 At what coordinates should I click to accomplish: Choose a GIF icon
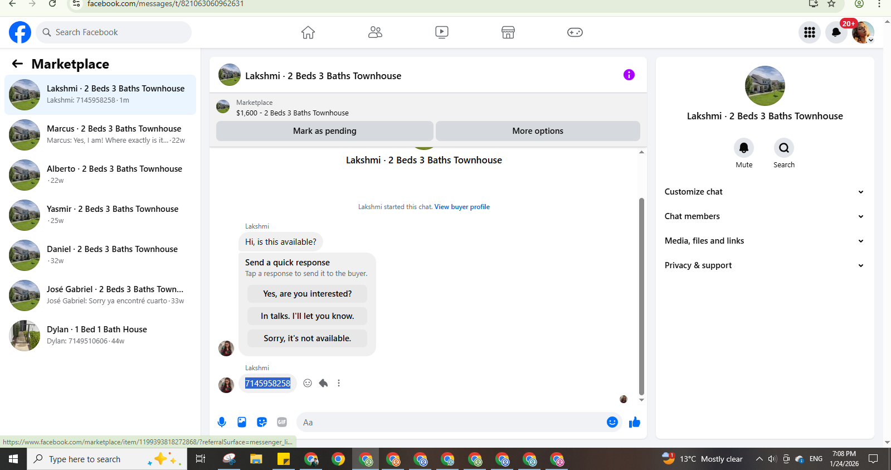(x=282, y=422)
